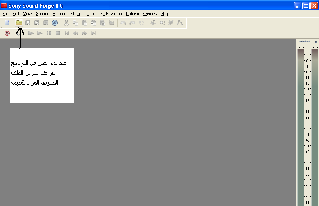Select the Edit tool icon

(x=153, y=23)
